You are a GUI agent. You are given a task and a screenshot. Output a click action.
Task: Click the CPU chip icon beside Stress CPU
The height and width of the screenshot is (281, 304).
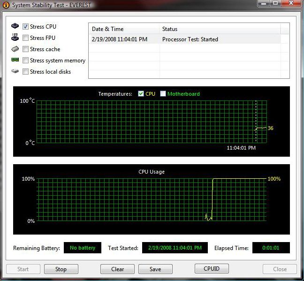(x=15, y=26)
